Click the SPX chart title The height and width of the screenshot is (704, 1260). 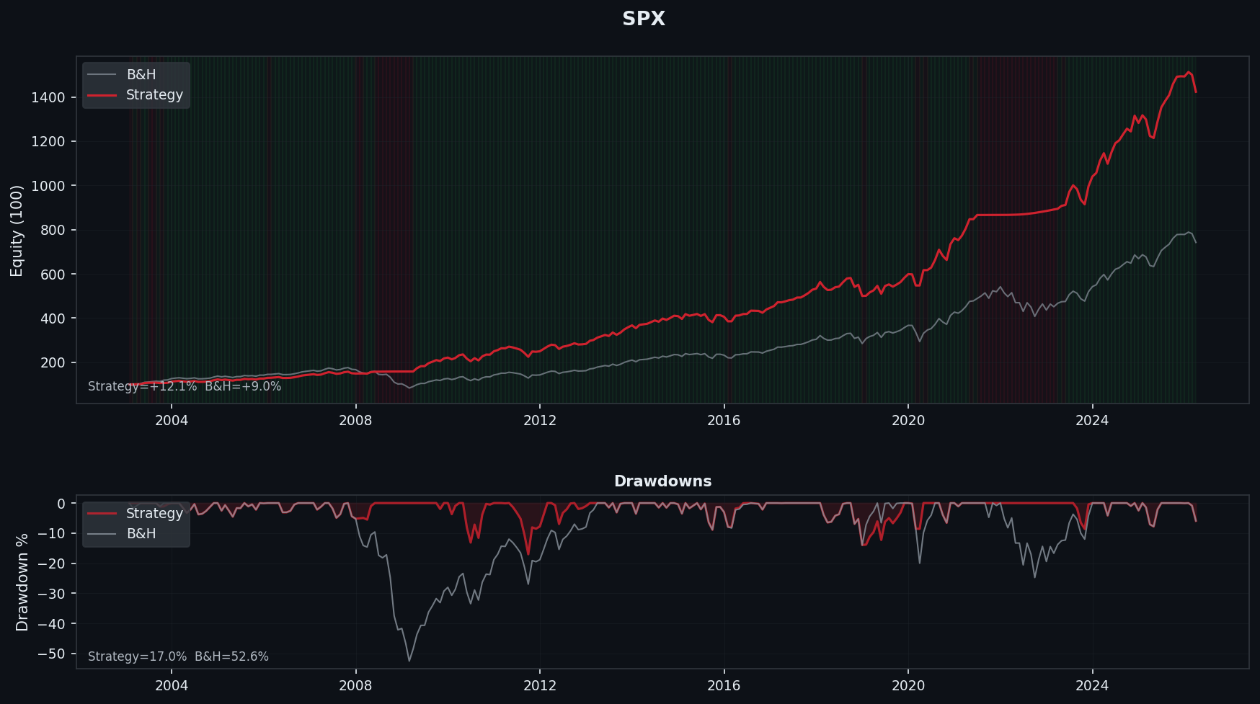[643, 19]
